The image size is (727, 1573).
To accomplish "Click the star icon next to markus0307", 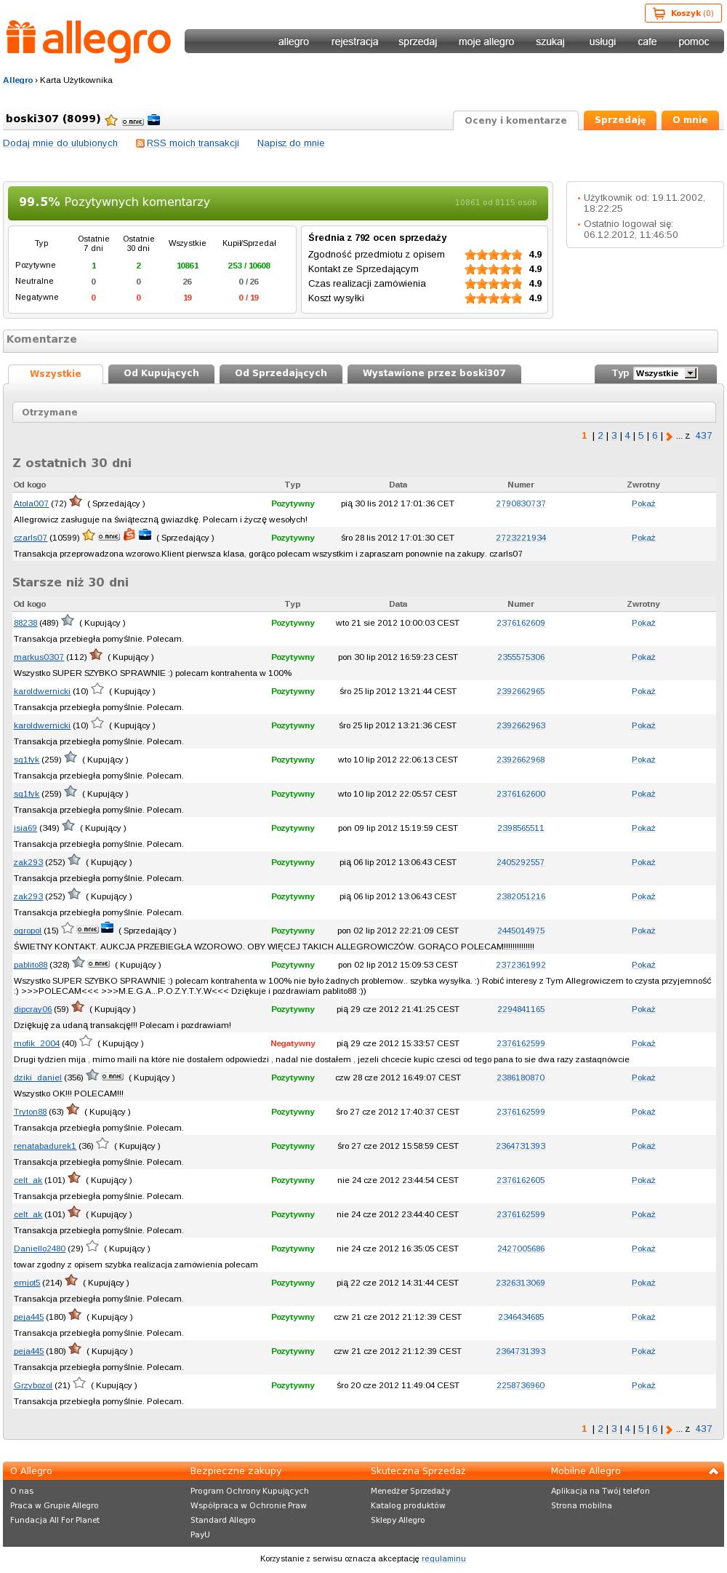I will pos(96,655).
